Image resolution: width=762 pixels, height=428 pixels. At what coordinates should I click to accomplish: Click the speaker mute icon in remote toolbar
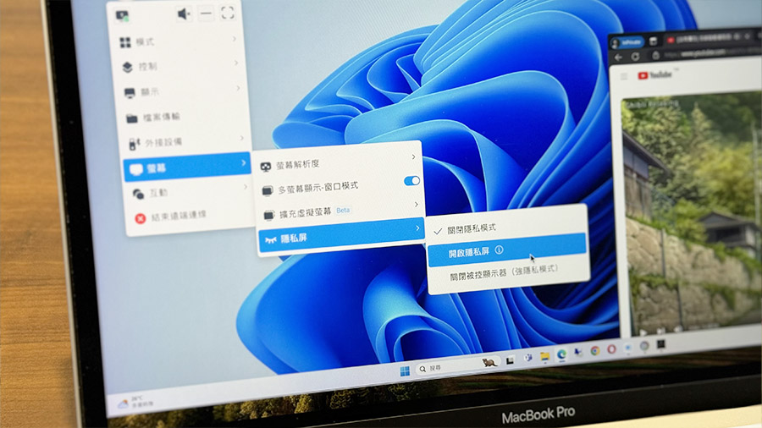click(184, 14)
